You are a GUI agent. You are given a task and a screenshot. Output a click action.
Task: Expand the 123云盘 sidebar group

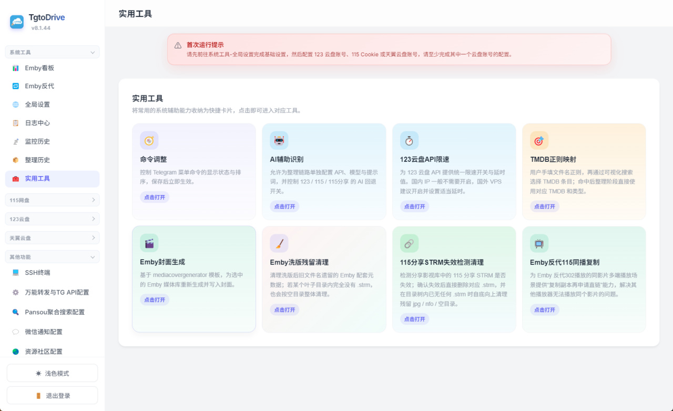(x=52, y=219)
